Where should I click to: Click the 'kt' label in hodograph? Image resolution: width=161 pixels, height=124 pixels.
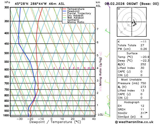click(x=119, y=9)
